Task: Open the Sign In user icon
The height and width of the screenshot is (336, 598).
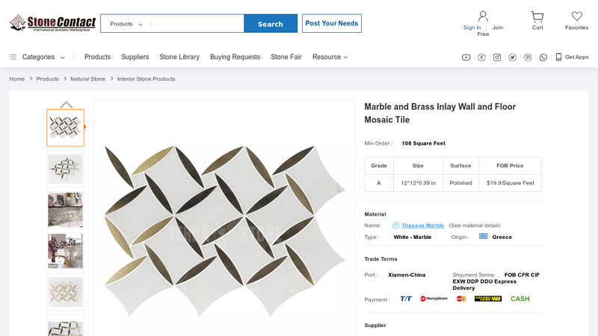Action: click(x=483, y=16)
